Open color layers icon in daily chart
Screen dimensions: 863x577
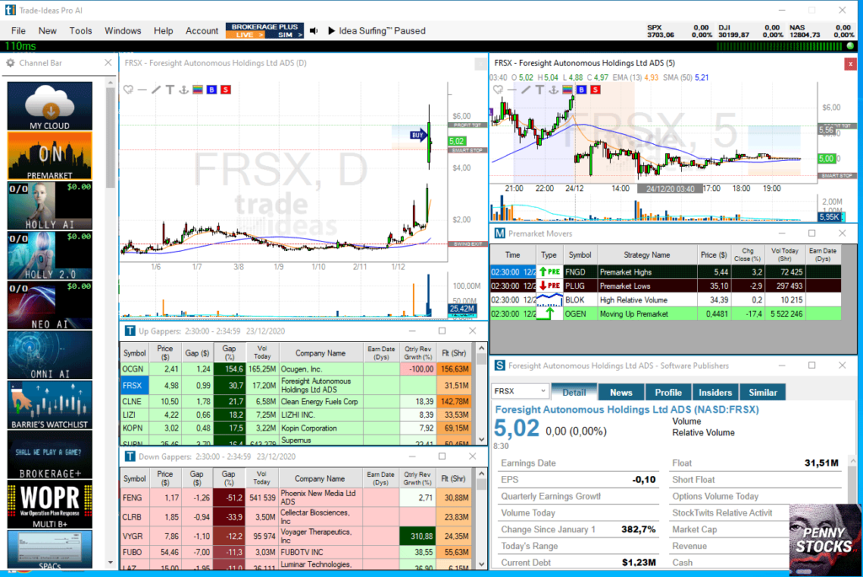(197, 89)
